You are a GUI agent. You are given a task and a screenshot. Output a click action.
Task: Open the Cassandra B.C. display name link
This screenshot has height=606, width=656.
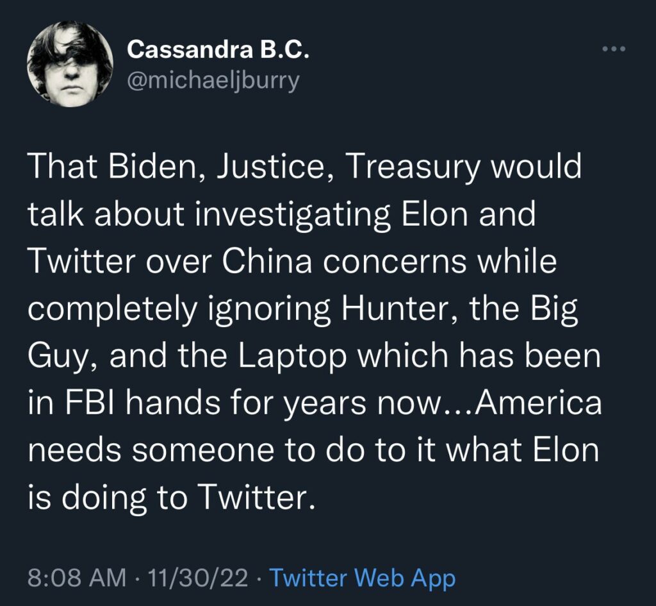[x=218, y=50]
